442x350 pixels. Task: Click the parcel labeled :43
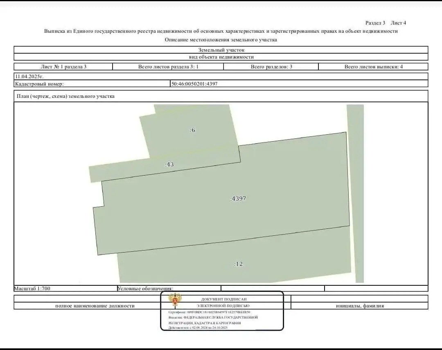tap(169, 165)
